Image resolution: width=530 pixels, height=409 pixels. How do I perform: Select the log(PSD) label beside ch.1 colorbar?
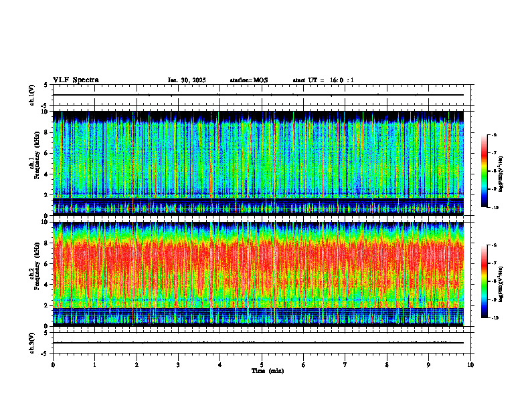coord(501,174)
